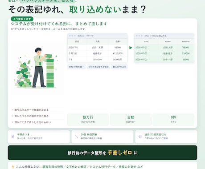Click the 全角/半角を統一 chip
This screenshot has height=169, width=205.
pyautogui.click(x=76, y=67)
